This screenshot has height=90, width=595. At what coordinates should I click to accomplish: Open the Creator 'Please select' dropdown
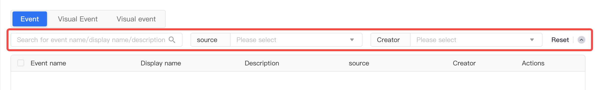click(x=476, y=40)
